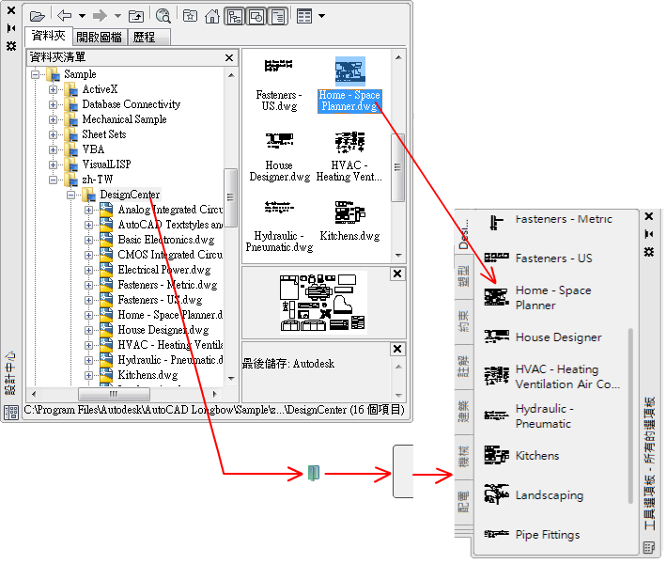Select House Designer.dwg in the tree
Image resolution: width=667 pixels, height=564 pixels.
pos(163,330)
